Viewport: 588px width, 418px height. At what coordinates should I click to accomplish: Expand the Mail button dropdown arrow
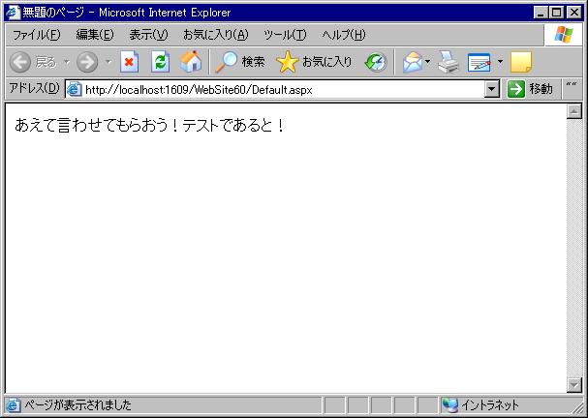427,62
